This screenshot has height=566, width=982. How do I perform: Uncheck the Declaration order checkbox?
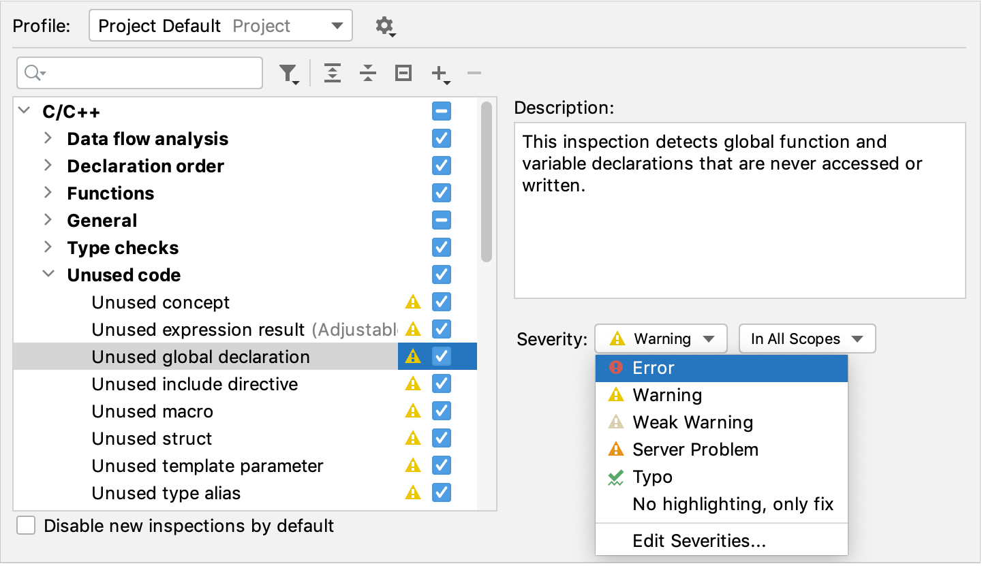(442, 166)
